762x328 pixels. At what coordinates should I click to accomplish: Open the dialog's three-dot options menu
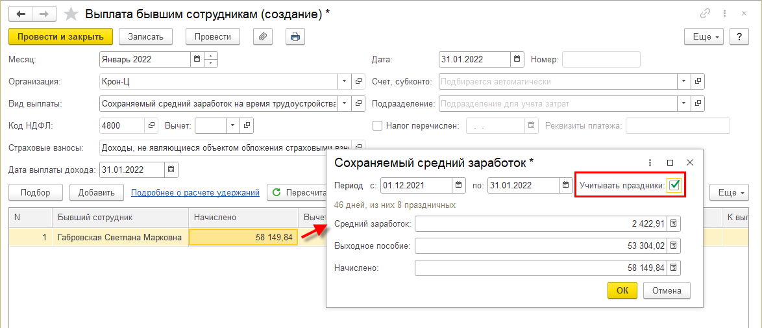tap(650, 162)
